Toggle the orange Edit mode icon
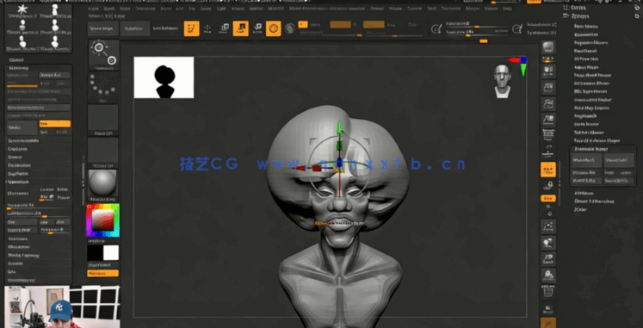 191,28
